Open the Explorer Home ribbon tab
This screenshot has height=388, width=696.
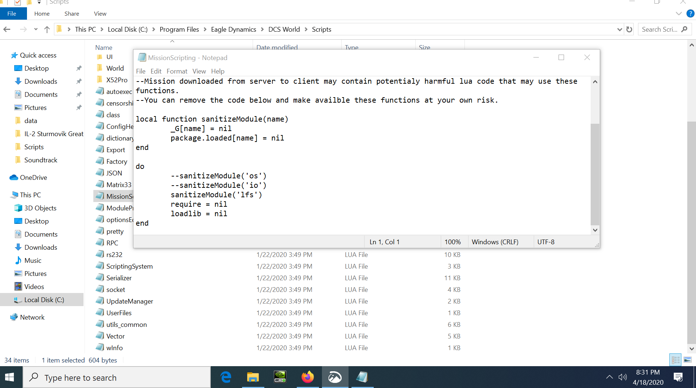point(42,13)
